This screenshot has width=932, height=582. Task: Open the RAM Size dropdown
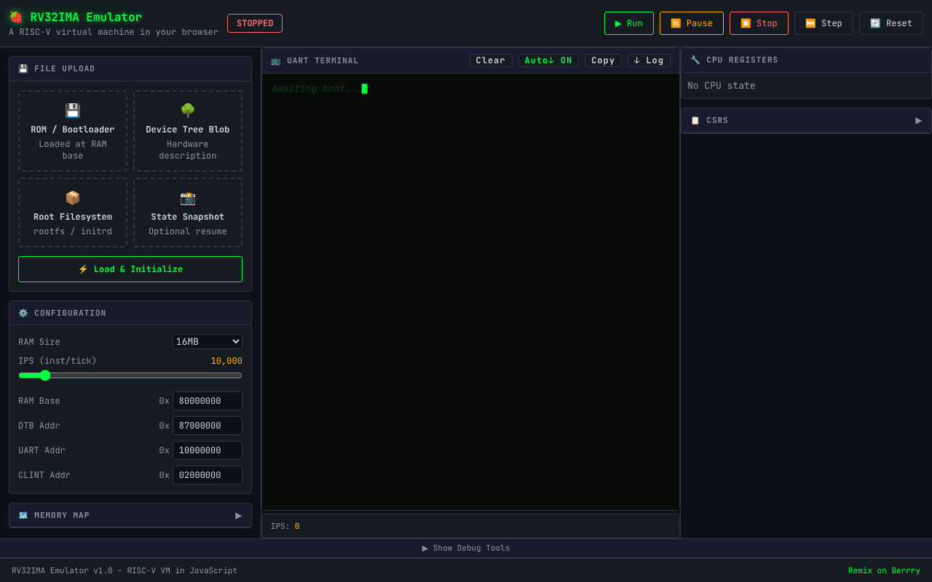point(208,342)
